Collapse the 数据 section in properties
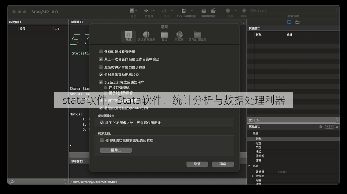The image size is (347, 194). coord(249,166)
